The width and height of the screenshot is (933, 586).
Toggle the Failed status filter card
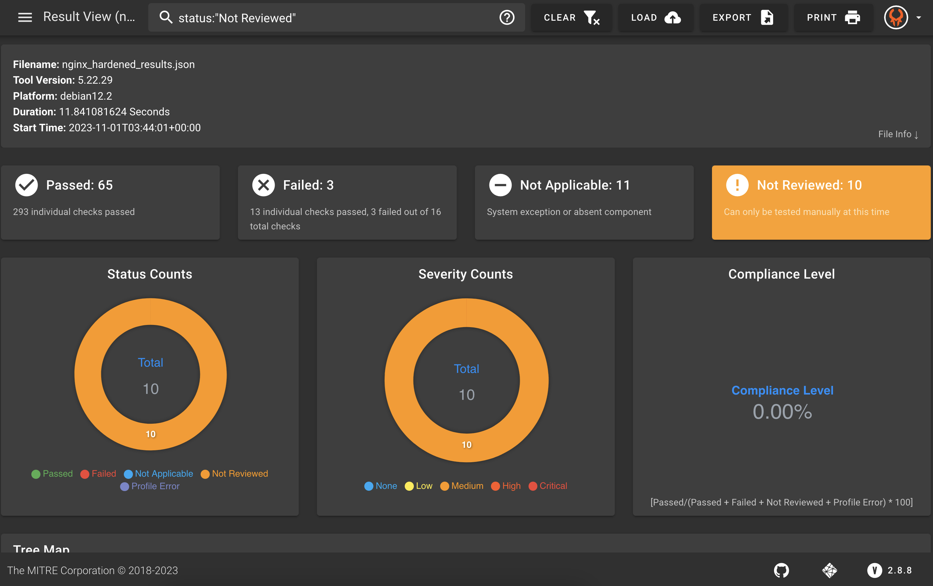347,202
